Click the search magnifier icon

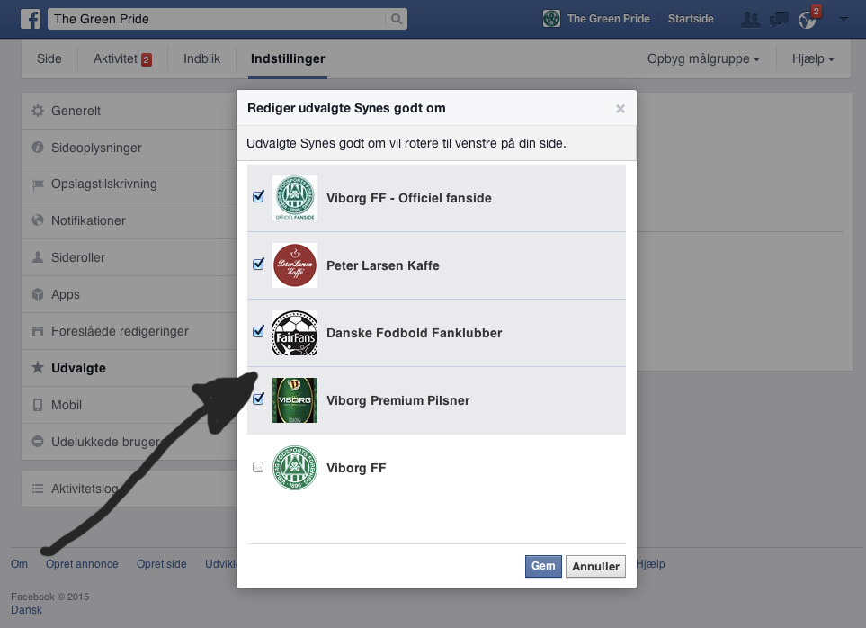click(x=396, y=19)
